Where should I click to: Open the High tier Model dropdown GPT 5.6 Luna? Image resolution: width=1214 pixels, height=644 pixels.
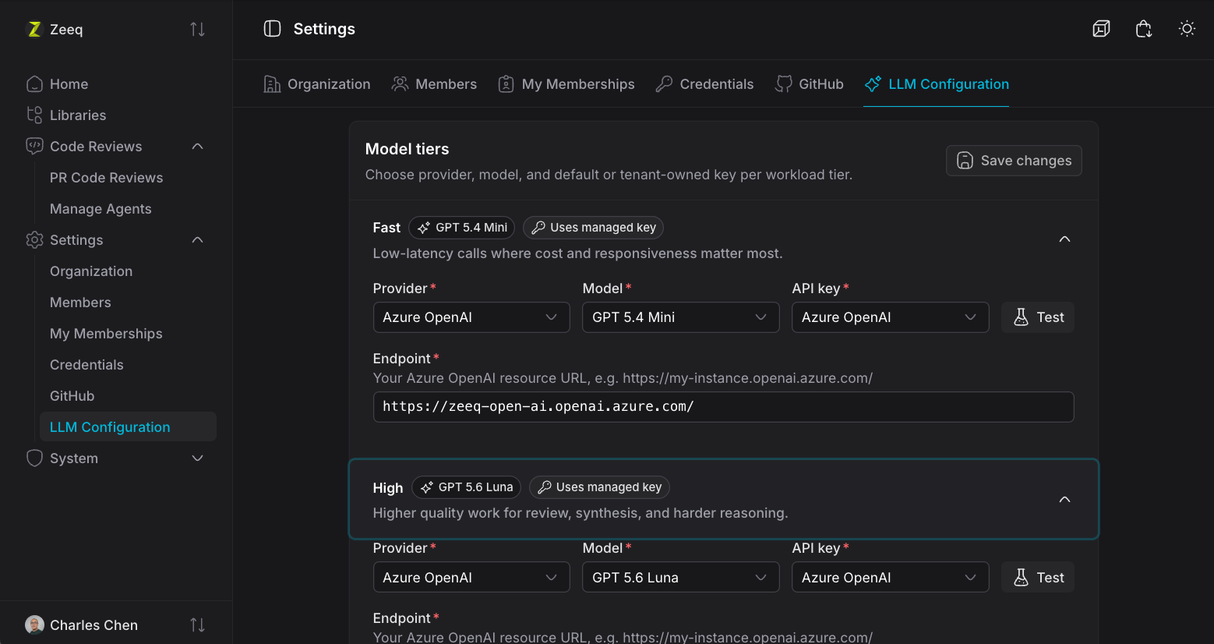[681, 578]
